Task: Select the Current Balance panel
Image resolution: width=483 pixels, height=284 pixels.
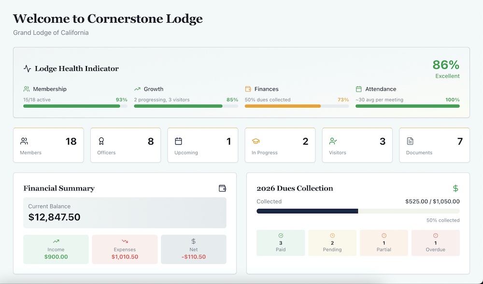Action: [x=125, y=212]
